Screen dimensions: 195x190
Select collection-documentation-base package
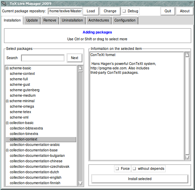click(41, 150)
